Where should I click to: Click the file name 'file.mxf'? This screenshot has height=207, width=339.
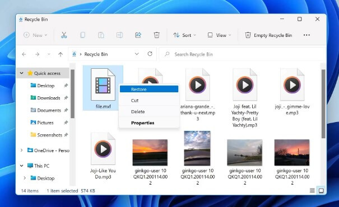point(103,106)
